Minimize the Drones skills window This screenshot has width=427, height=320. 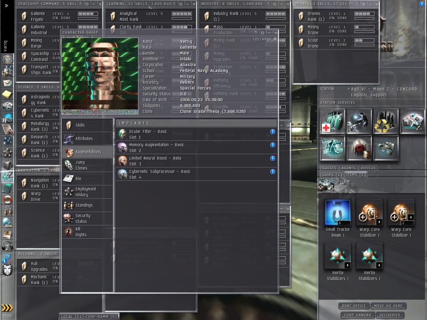[x=370, y=4]
